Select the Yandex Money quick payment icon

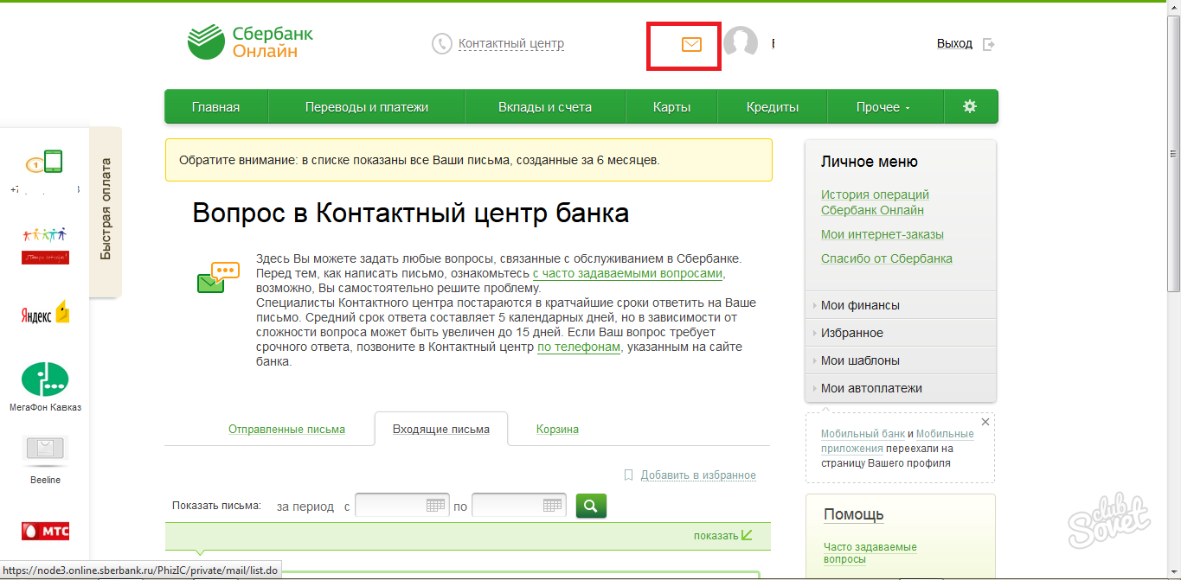(x=45, y=314)
